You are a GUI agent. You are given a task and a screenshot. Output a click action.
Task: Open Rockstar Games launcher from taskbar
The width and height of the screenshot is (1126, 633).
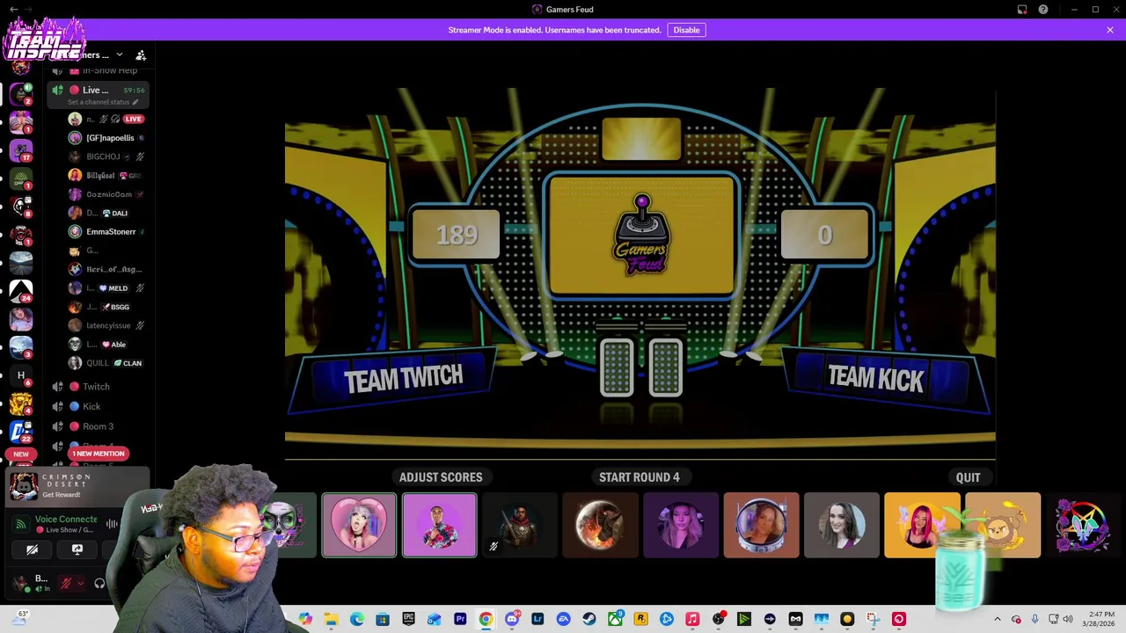pos(640,619)
